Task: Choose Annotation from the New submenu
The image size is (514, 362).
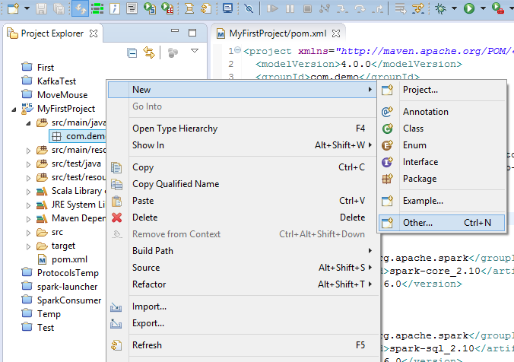Action: coord(441,112)
